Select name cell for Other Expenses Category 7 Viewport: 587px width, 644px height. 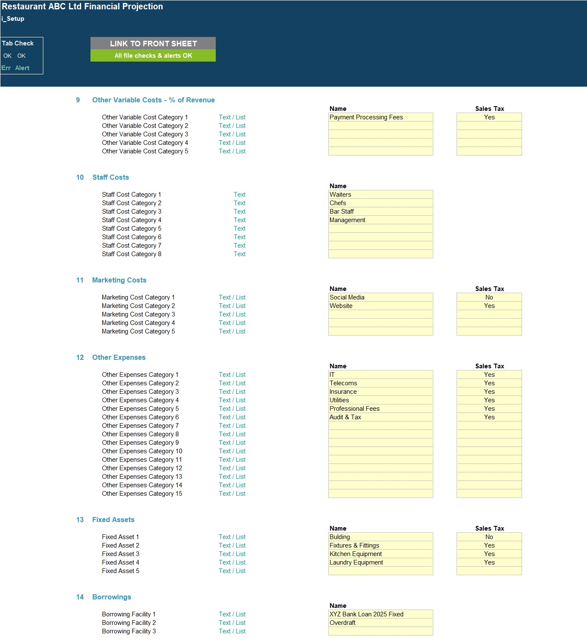coord(381,426)
